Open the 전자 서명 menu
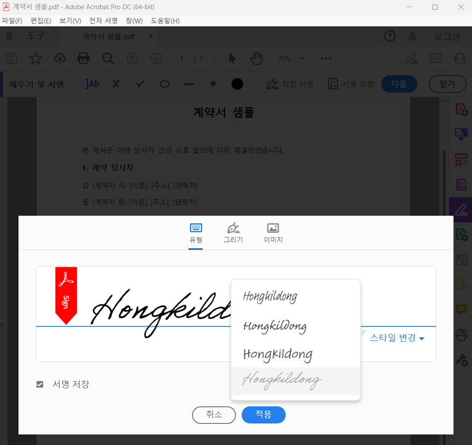472x445 pixels. pos(103,21)
